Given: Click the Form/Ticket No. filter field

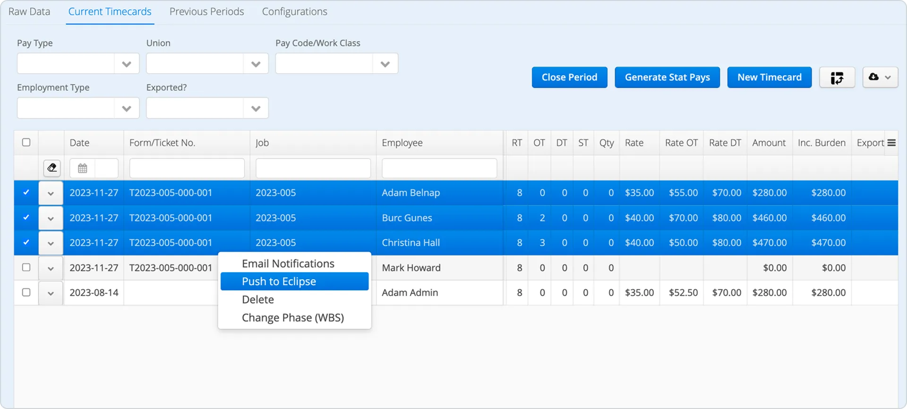Looking at the screenshot, I should (187, 168).
